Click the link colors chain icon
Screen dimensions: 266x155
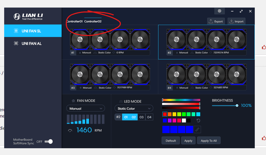197,129
